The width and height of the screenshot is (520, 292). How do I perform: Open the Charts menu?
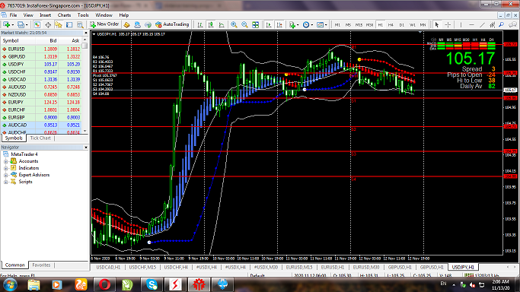click(x=64, y=15)
